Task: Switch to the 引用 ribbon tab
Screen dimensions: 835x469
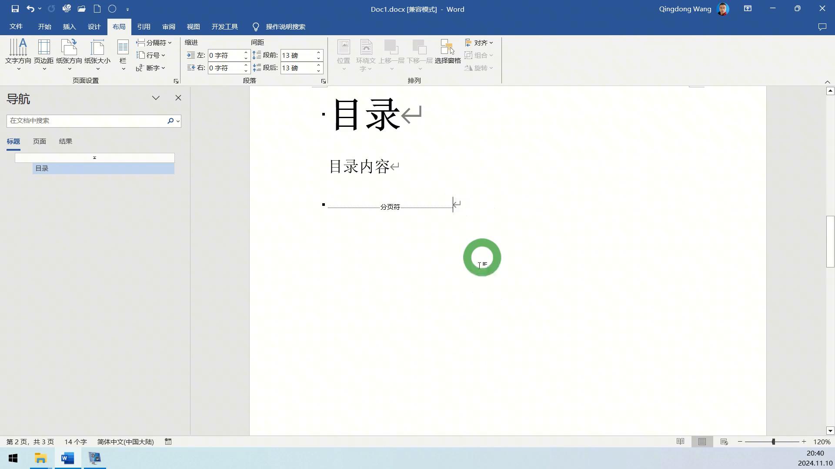Action: point(144,26)
